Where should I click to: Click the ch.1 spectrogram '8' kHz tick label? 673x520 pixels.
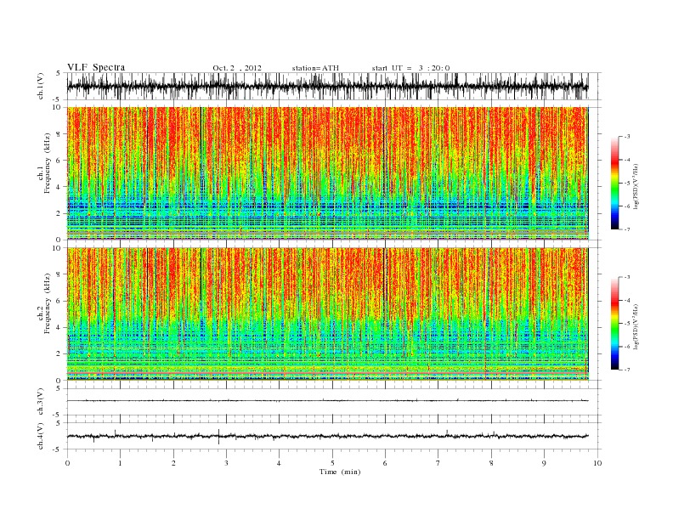point(59,134)
